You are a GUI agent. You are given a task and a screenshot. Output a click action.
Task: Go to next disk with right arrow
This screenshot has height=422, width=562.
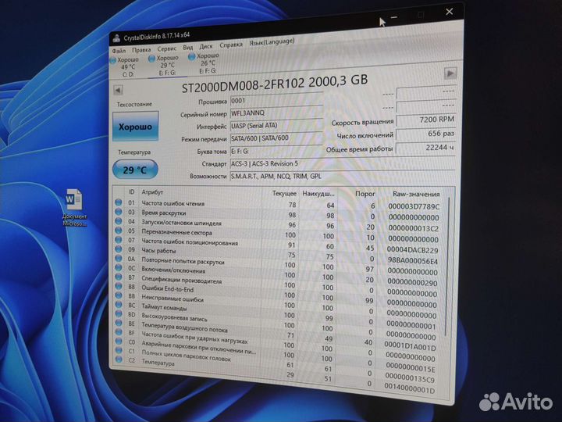[450, 73]
